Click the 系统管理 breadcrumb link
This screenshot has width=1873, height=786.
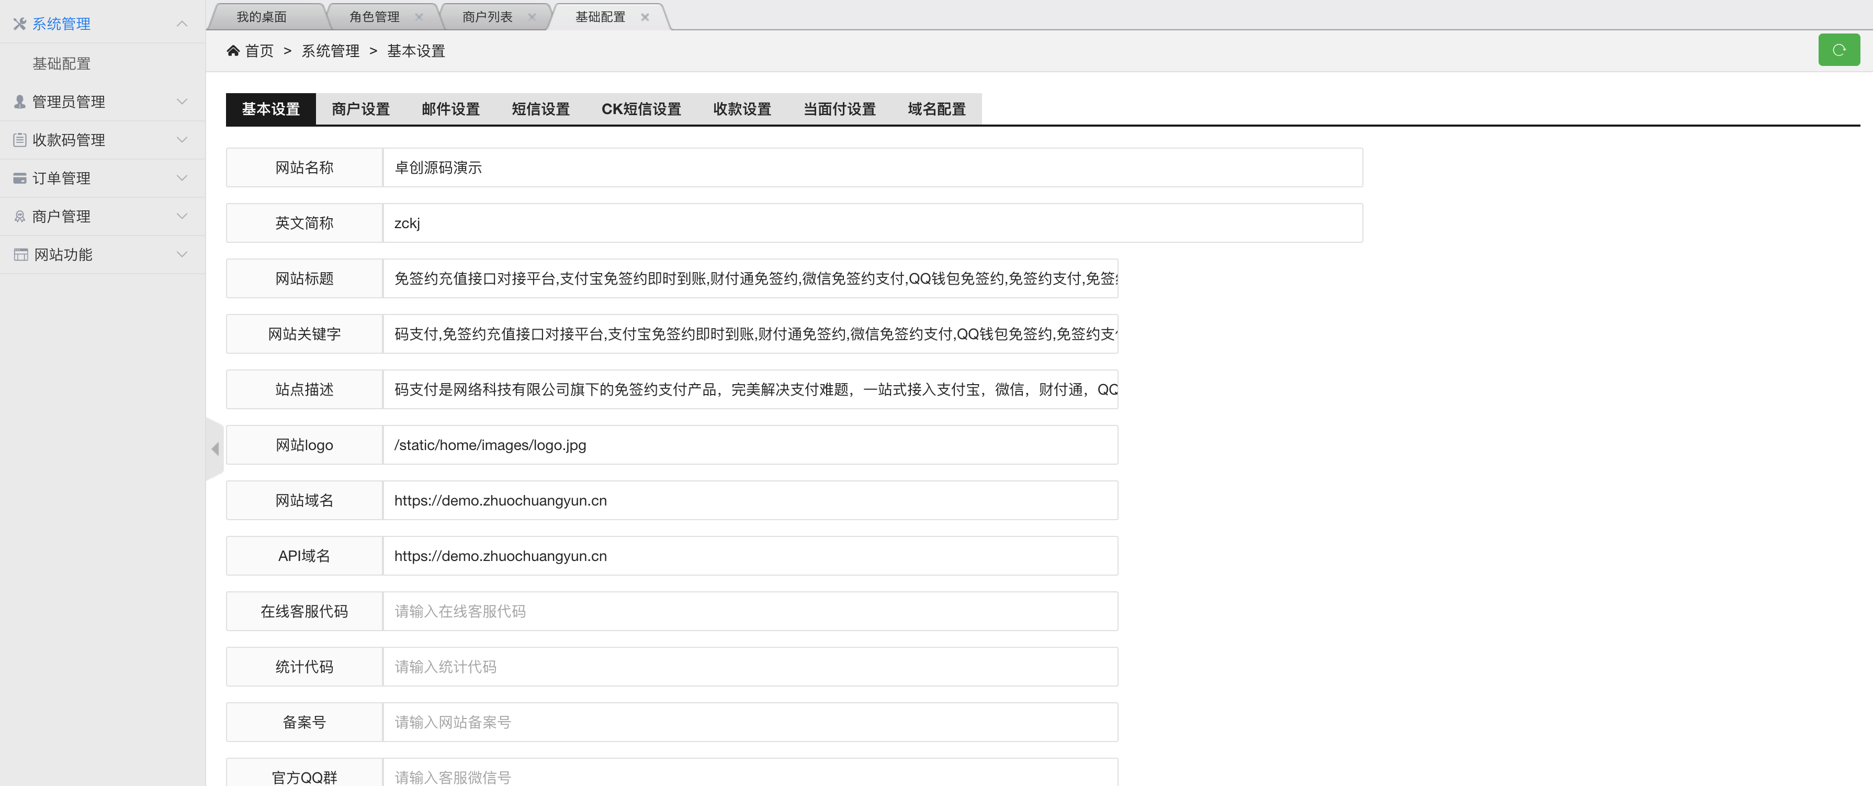tap(330, 51)
